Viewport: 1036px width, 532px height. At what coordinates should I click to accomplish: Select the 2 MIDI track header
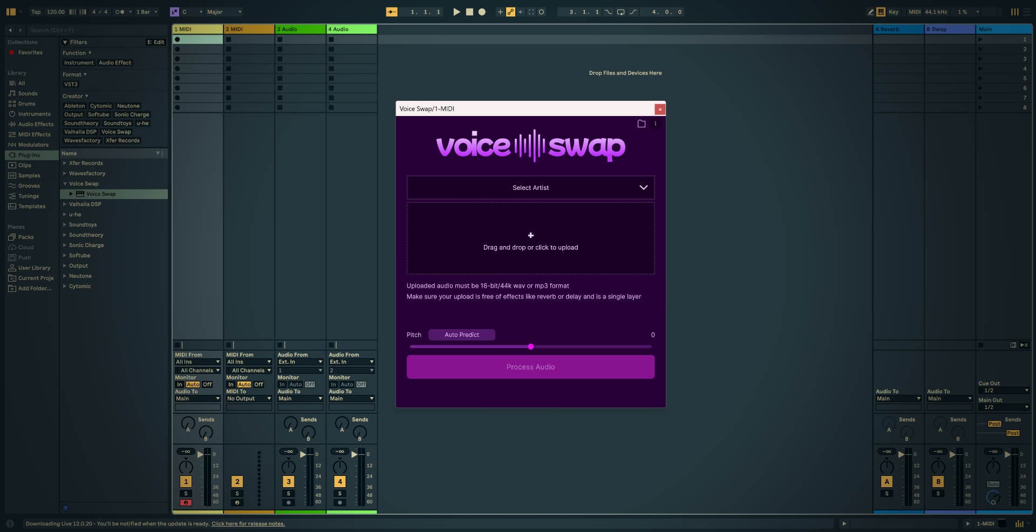[249, 29]
